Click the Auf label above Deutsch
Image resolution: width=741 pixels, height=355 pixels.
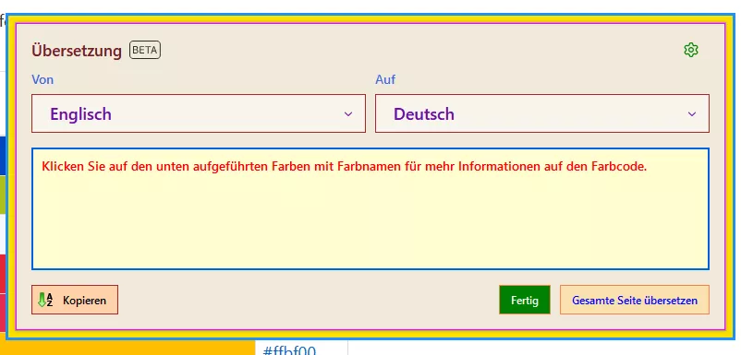(x=385, y=79)
